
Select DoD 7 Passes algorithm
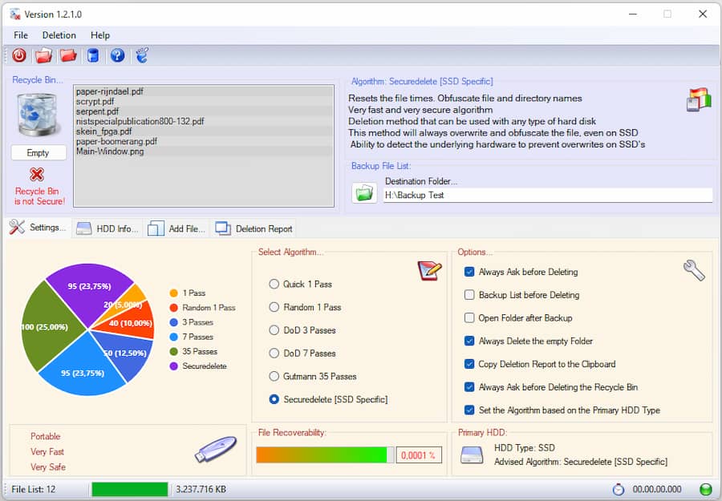click(302, 354)
